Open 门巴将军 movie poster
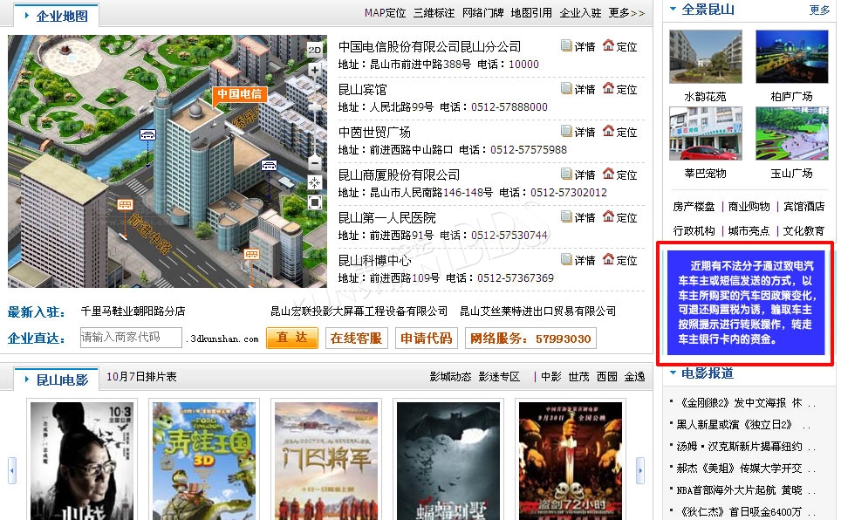This screenshot has height=520, width=841. [326, 461]
